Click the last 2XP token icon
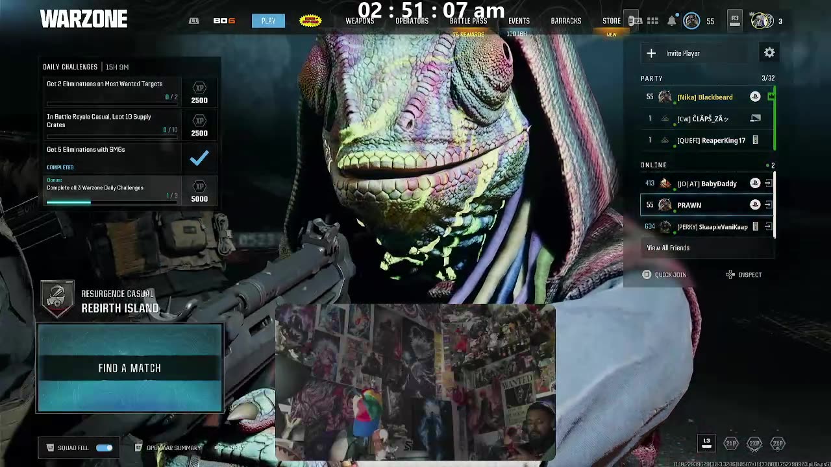 point(778,444)
